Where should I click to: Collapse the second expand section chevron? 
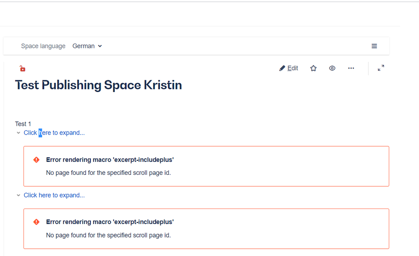coord(18,195)
